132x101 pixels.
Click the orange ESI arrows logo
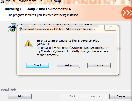tap(127, 13)
